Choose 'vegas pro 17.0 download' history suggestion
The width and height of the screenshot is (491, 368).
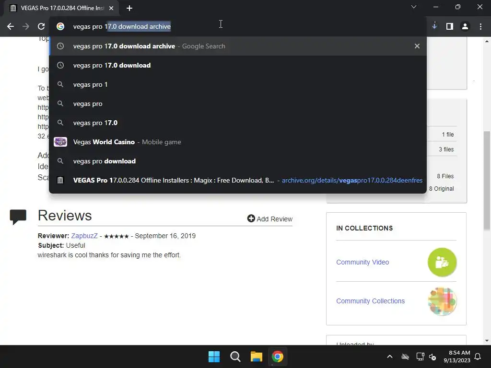click(238, 65)
